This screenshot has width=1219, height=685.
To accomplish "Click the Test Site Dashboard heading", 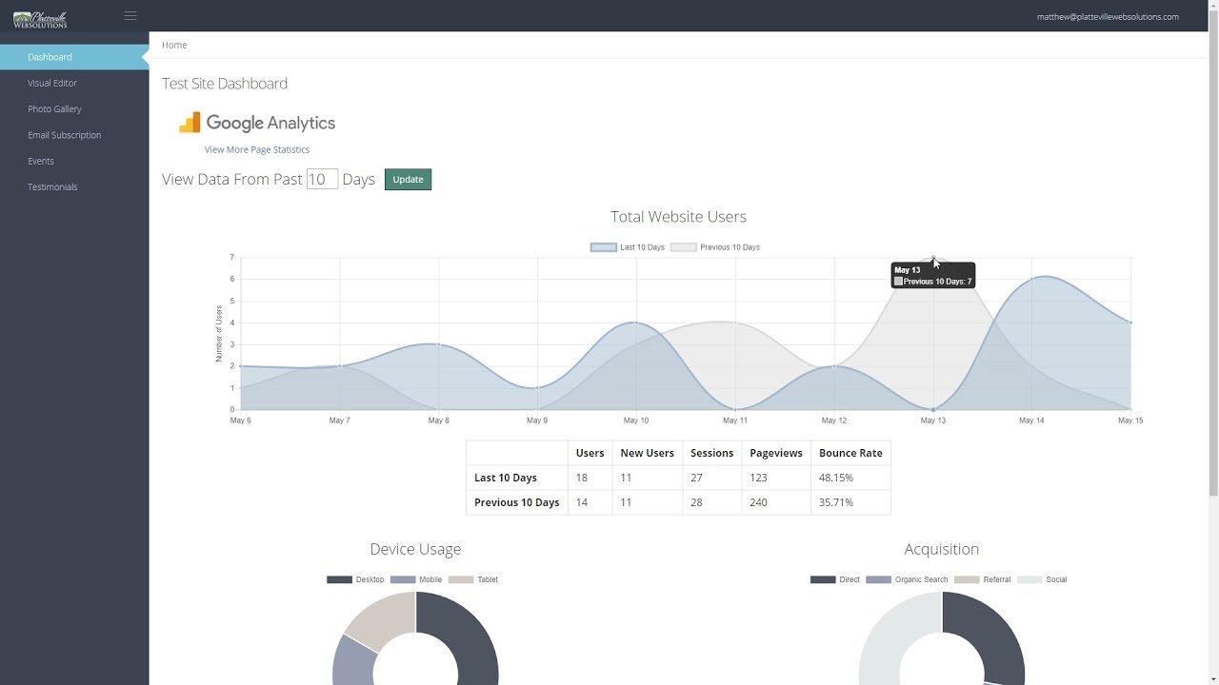I will [225, 84].
